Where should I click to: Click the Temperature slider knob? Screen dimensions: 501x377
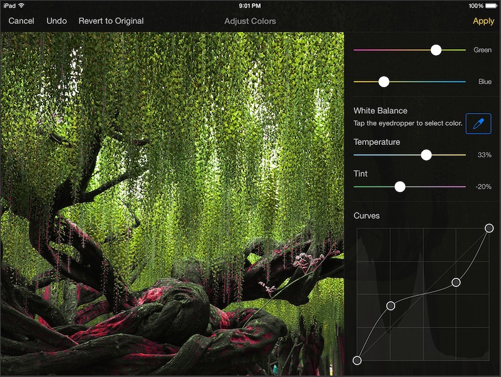(x=426, y=155)
